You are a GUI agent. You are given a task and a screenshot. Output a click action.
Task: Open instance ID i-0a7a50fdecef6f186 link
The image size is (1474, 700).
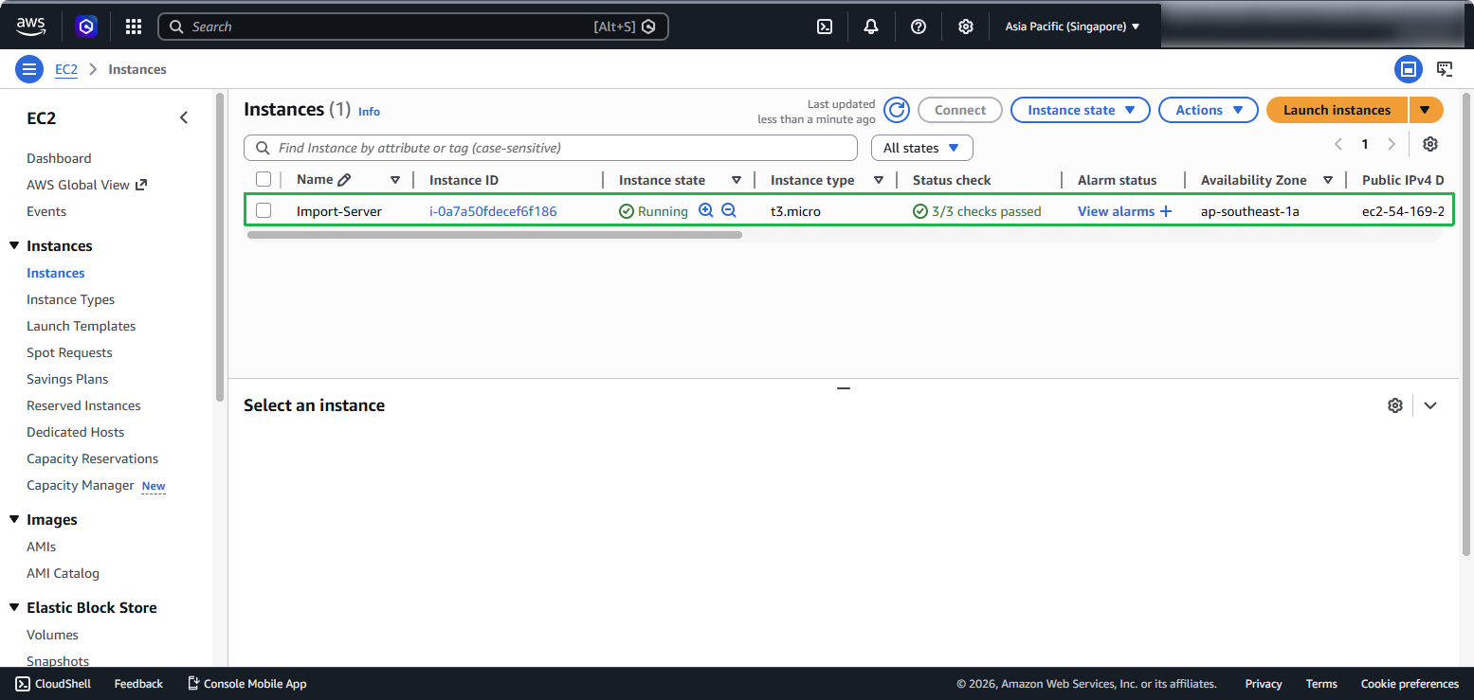point(493,211)
